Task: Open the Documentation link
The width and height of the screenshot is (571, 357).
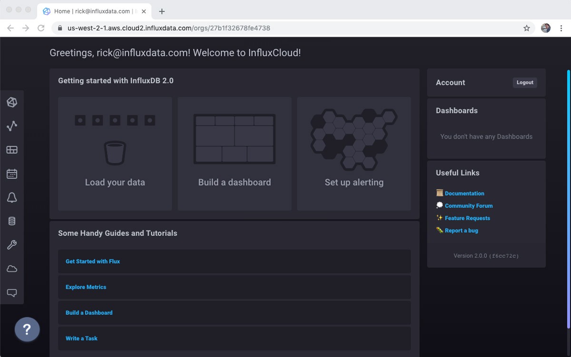Action: 464,193
